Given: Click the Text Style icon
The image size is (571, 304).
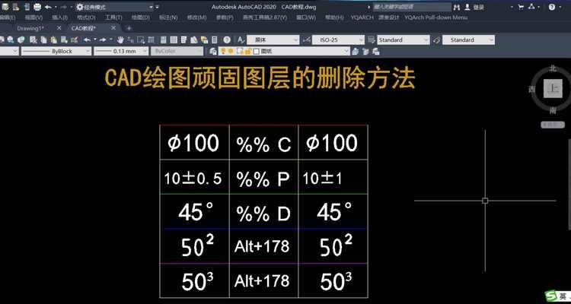Looking at the screenshot, I should pos(241,40).
